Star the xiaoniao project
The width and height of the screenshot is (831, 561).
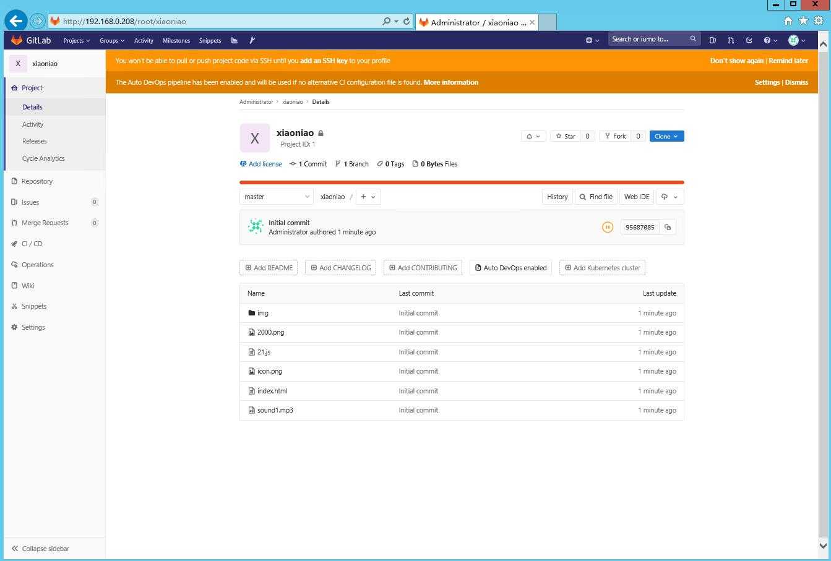566,136
